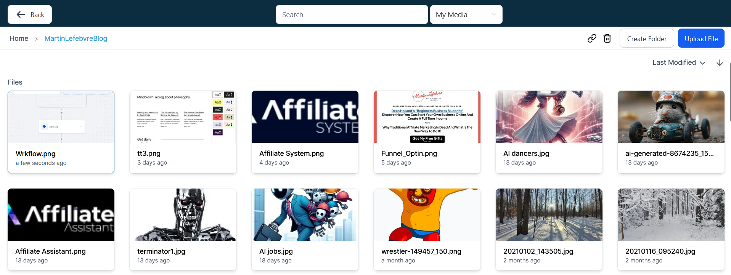
Task: Toggle sort direction arrow icon
Action: tap(720, 63)
